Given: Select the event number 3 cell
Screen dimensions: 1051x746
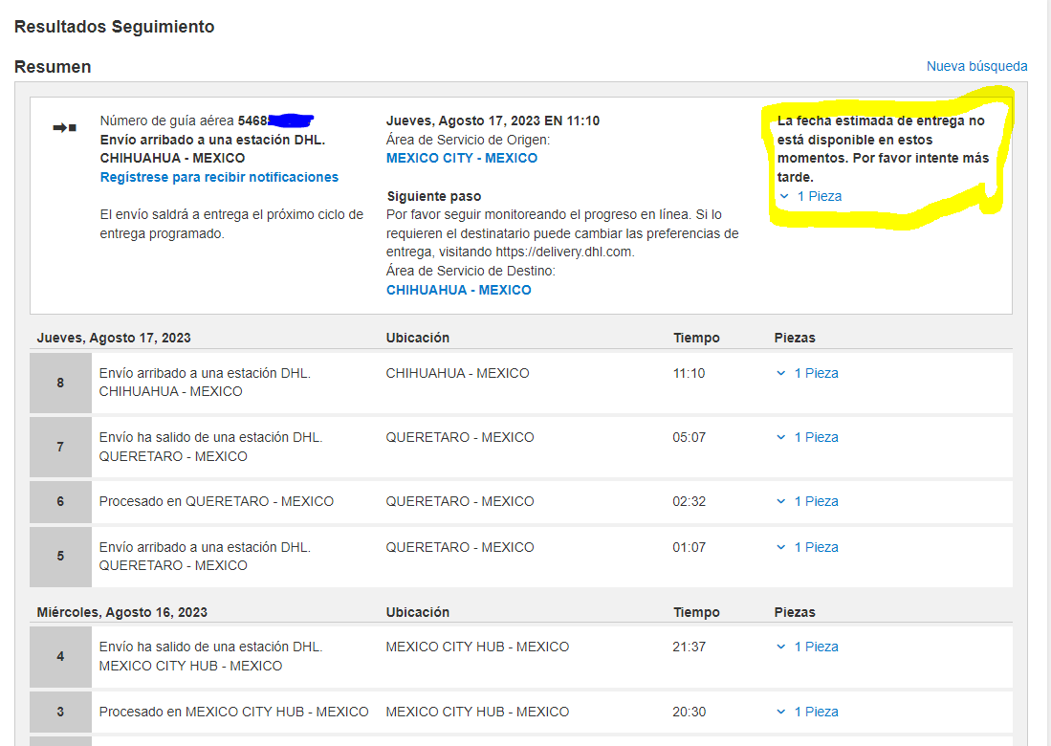Looking at the screenshot, I should [x=60, y=712].
